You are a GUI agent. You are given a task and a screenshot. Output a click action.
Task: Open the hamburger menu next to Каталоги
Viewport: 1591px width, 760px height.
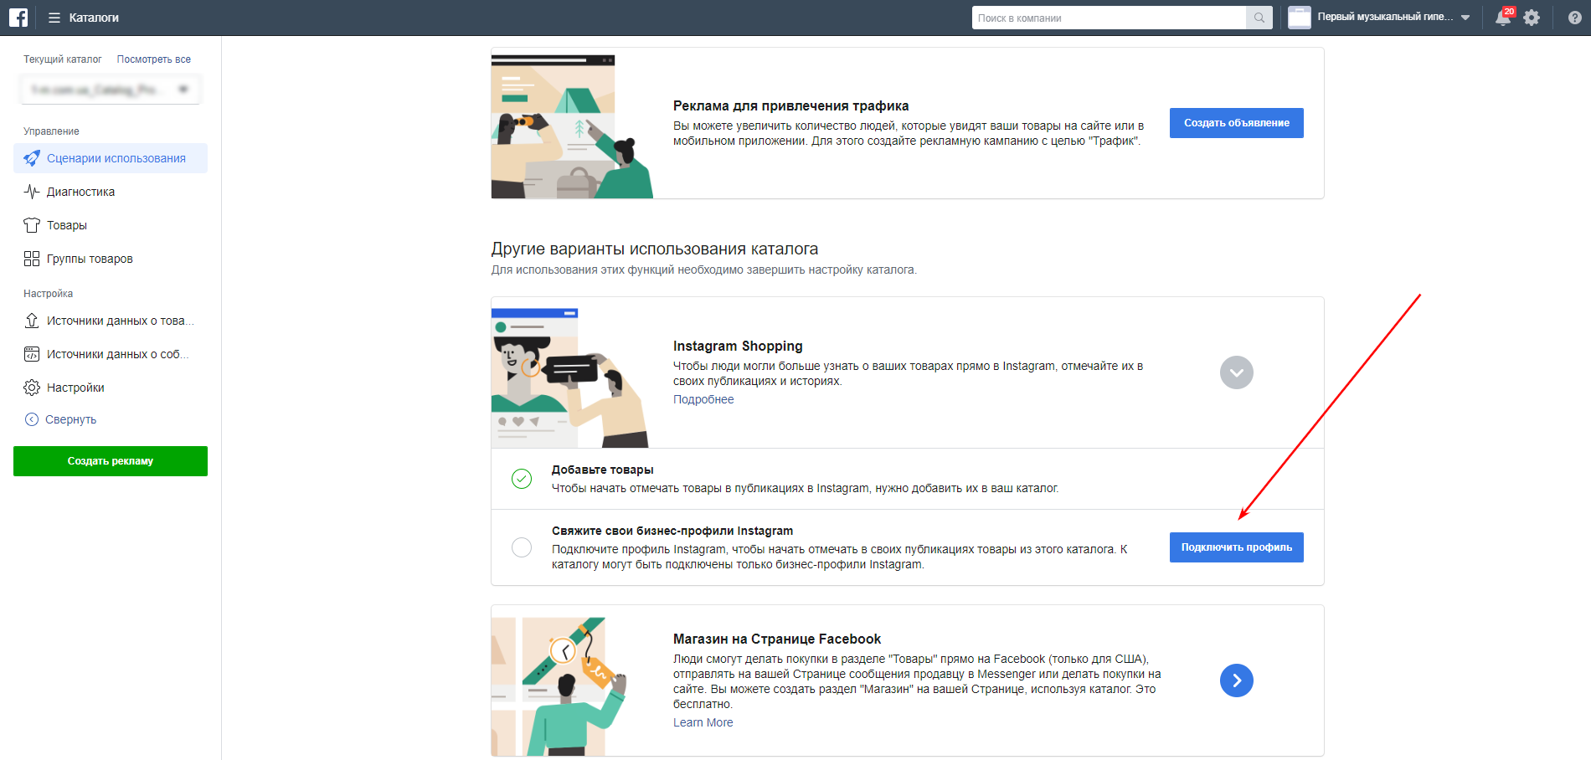[x=54, y=18]
